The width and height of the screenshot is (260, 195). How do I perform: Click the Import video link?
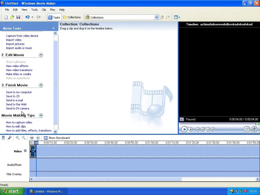[x=14, y=40]
